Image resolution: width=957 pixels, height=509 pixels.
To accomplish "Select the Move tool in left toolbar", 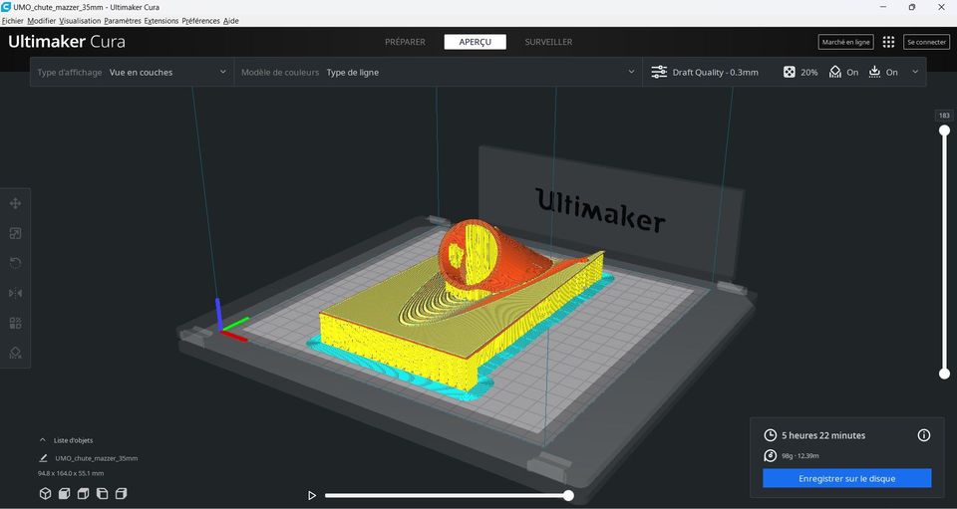I will pos(15,203).
